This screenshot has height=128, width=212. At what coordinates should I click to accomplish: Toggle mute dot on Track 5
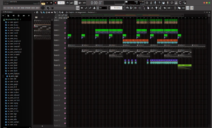[x=65, y=43]
